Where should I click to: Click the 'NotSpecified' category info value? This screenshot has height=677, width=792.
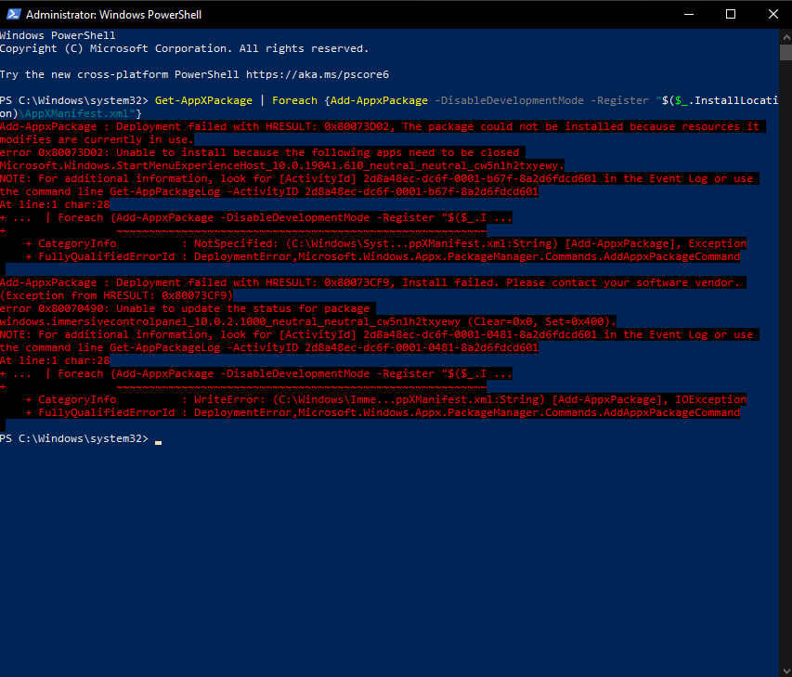233,243
